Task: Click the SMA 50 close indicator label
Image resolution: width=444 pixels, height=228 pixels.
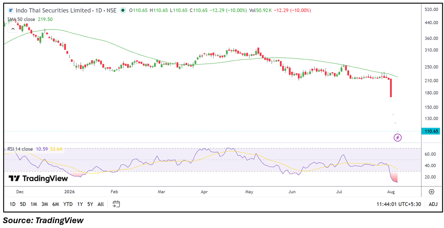Action: point(21,19)
